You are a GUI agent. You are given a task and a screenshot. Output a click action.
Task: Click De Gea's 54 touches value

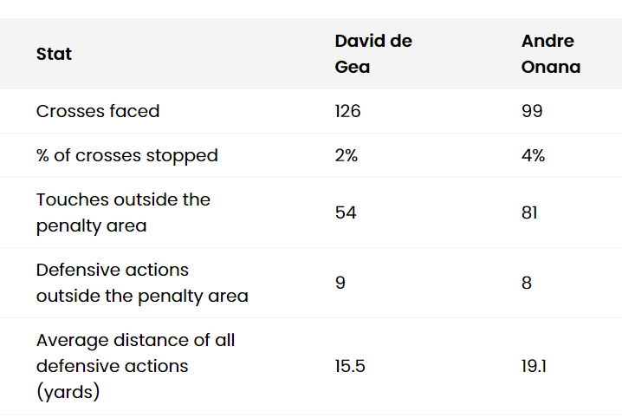346,212
